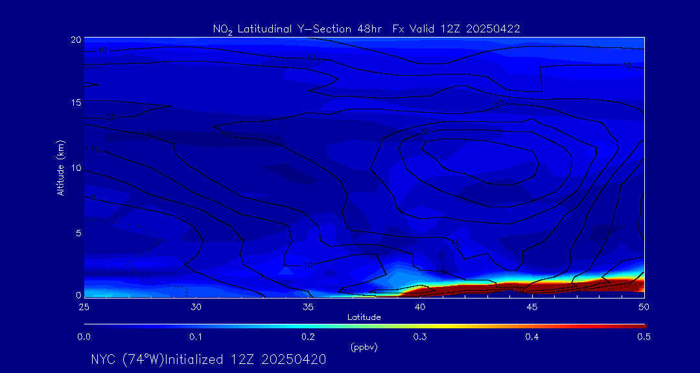Click the latitude tick label "40" on the x-axis
700x373 pixels.
pyautogui.click(x=419, y=306)
